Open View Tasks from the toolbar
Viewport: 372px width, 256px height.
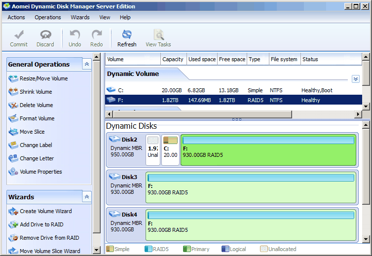click(158, 38)
